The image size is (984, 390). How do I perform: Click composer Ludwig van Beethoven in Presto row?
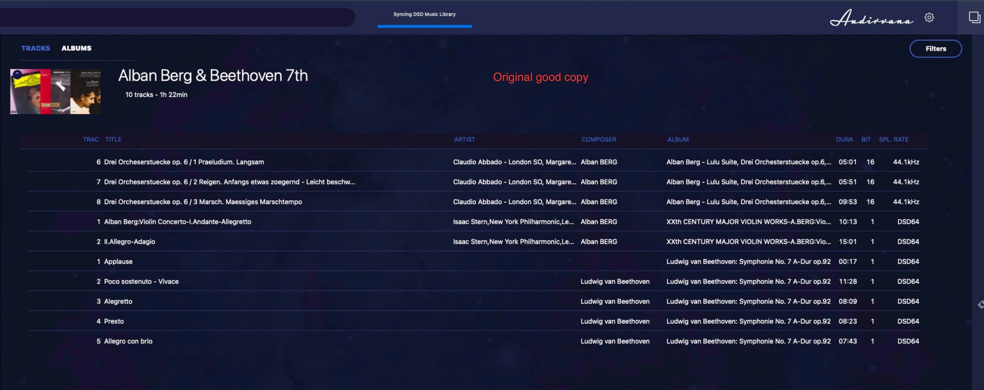(x=615, y=321)
